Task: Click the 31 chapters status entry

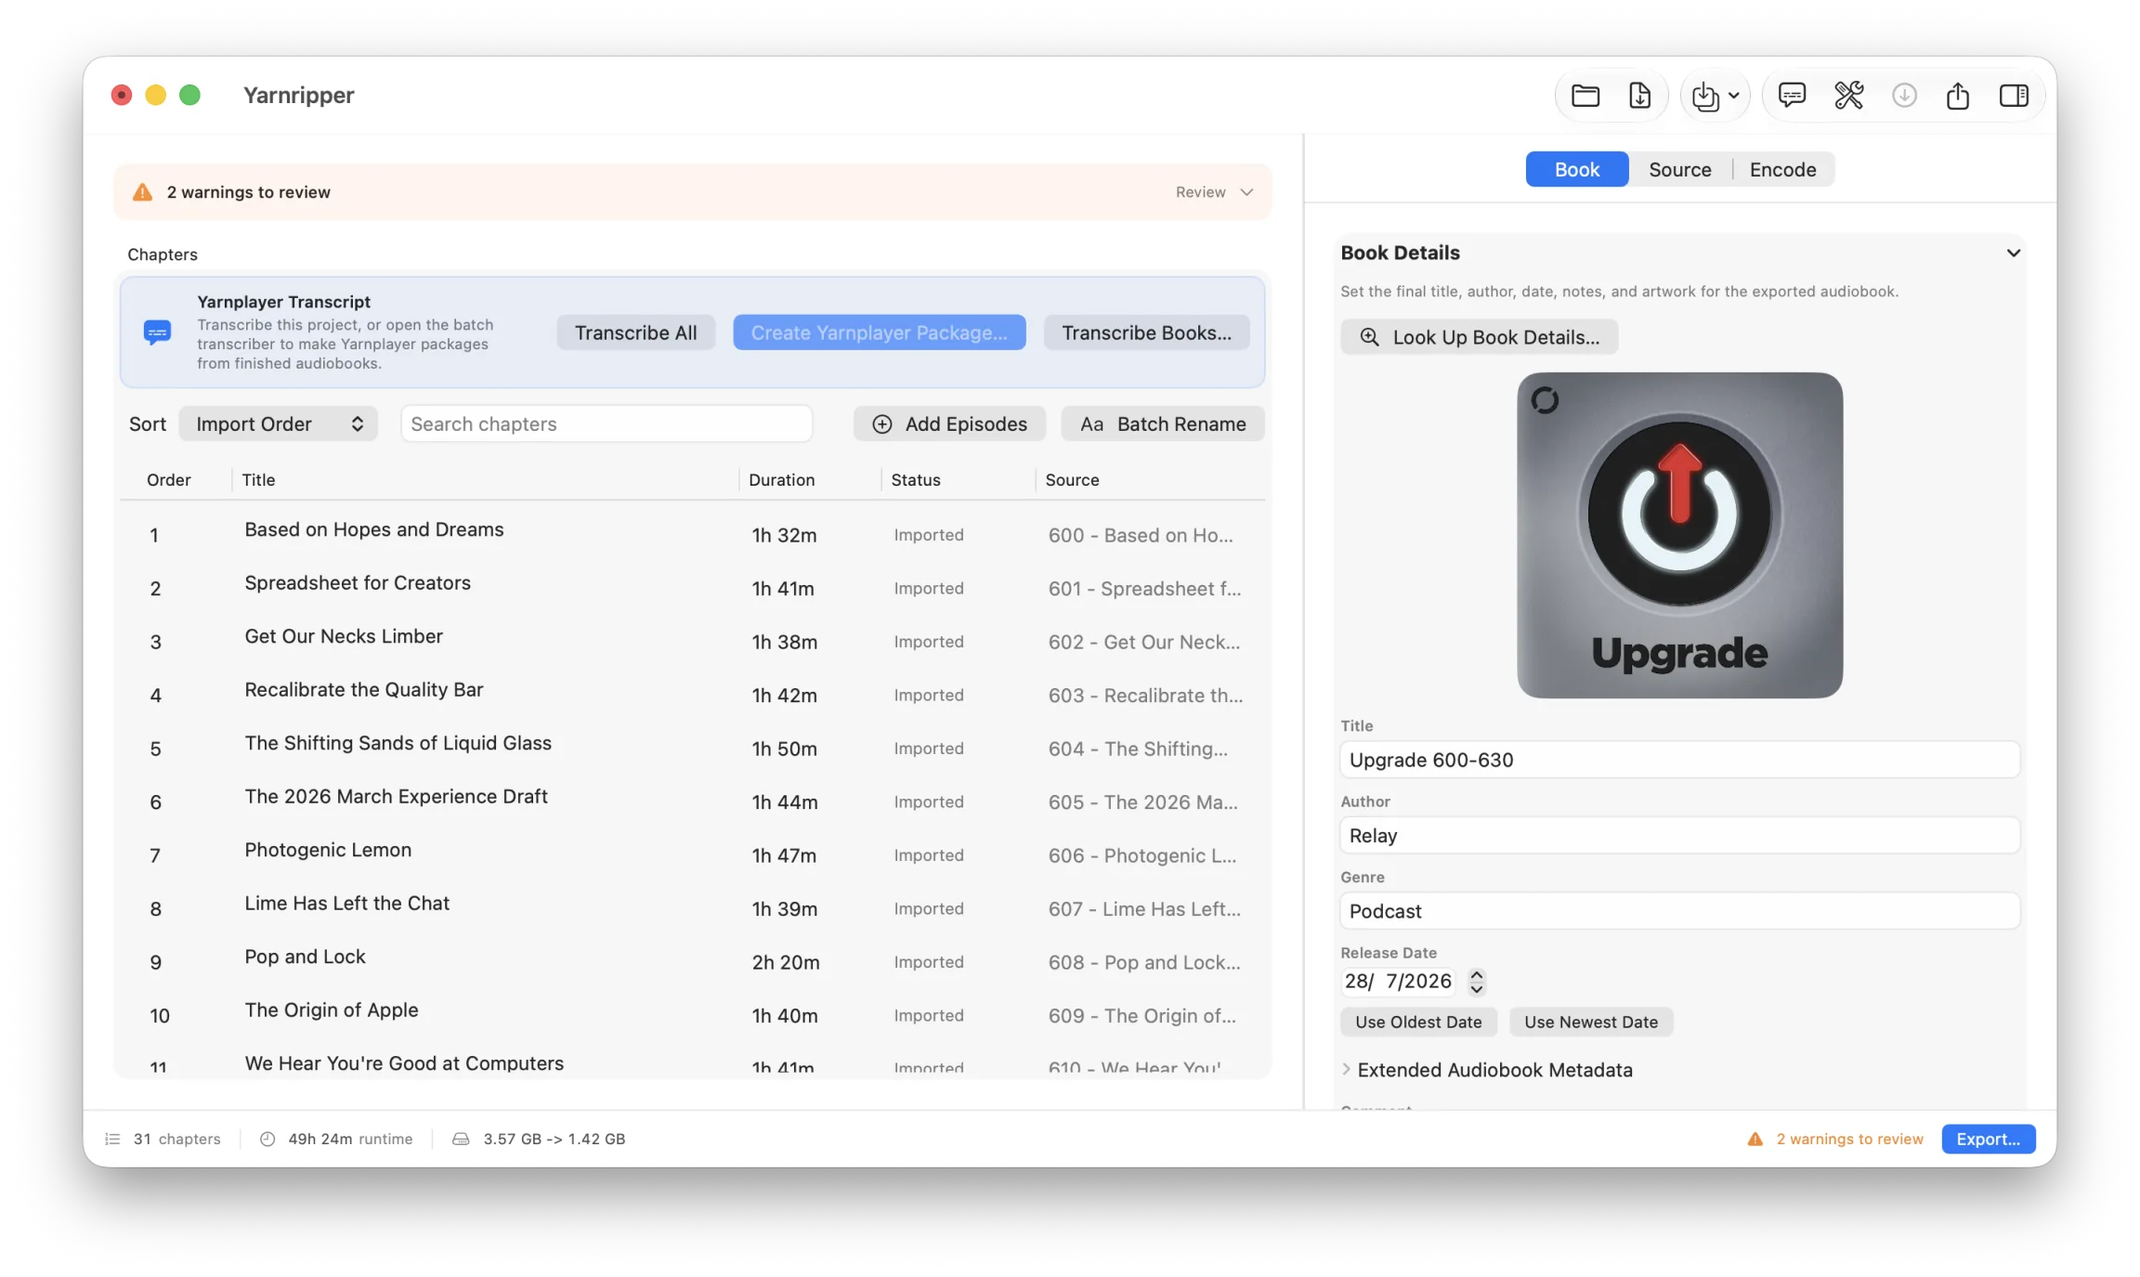Action: click(x=163, y=1139)
